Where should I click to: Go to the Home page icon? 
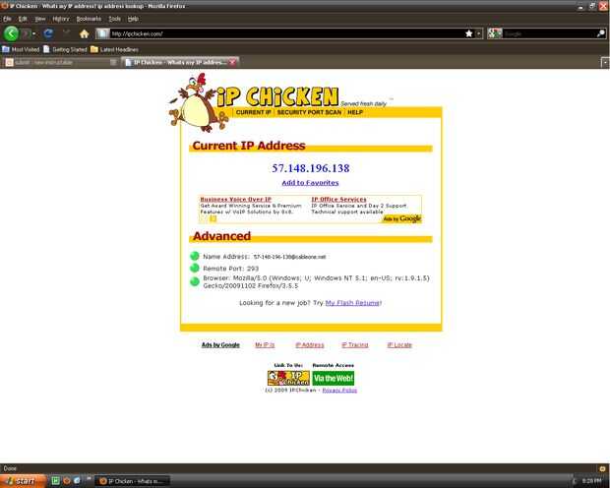coord(84,33)
